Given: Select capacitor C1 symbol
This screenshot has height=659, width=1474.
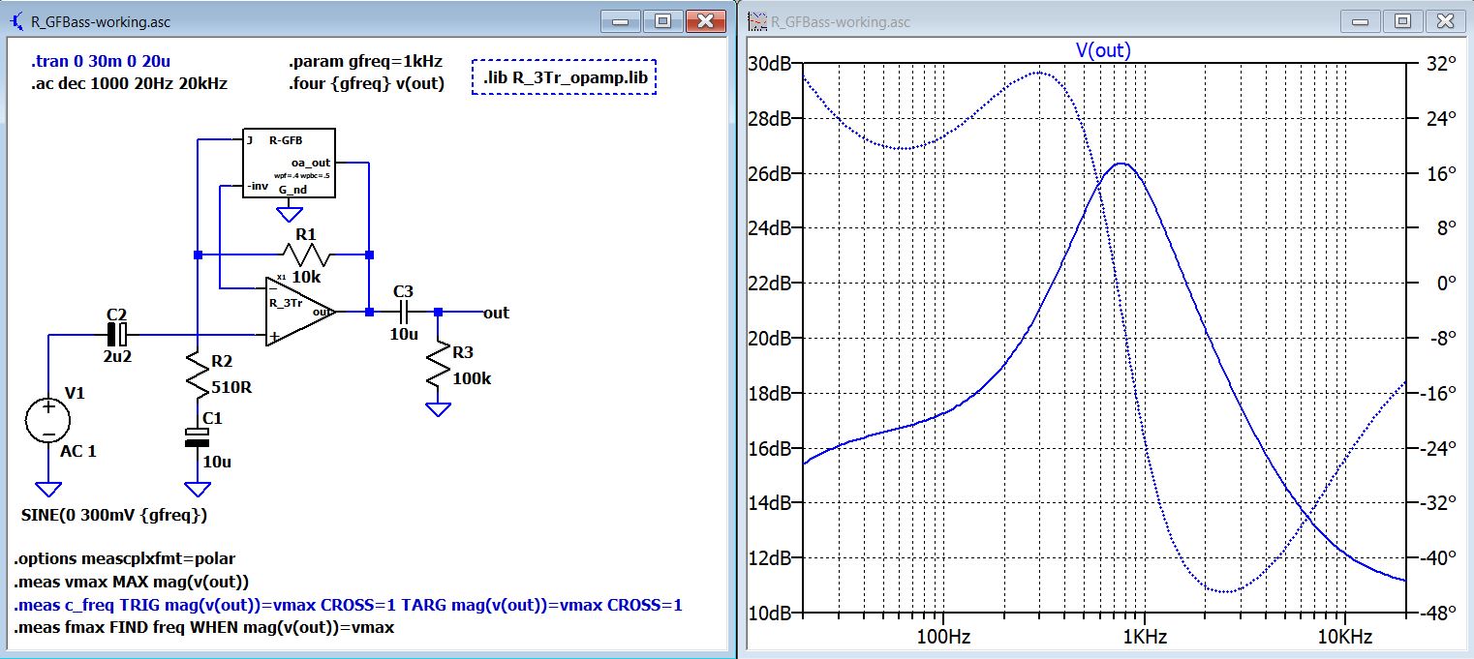Looking at the screenshot, I should click(197, 437).
